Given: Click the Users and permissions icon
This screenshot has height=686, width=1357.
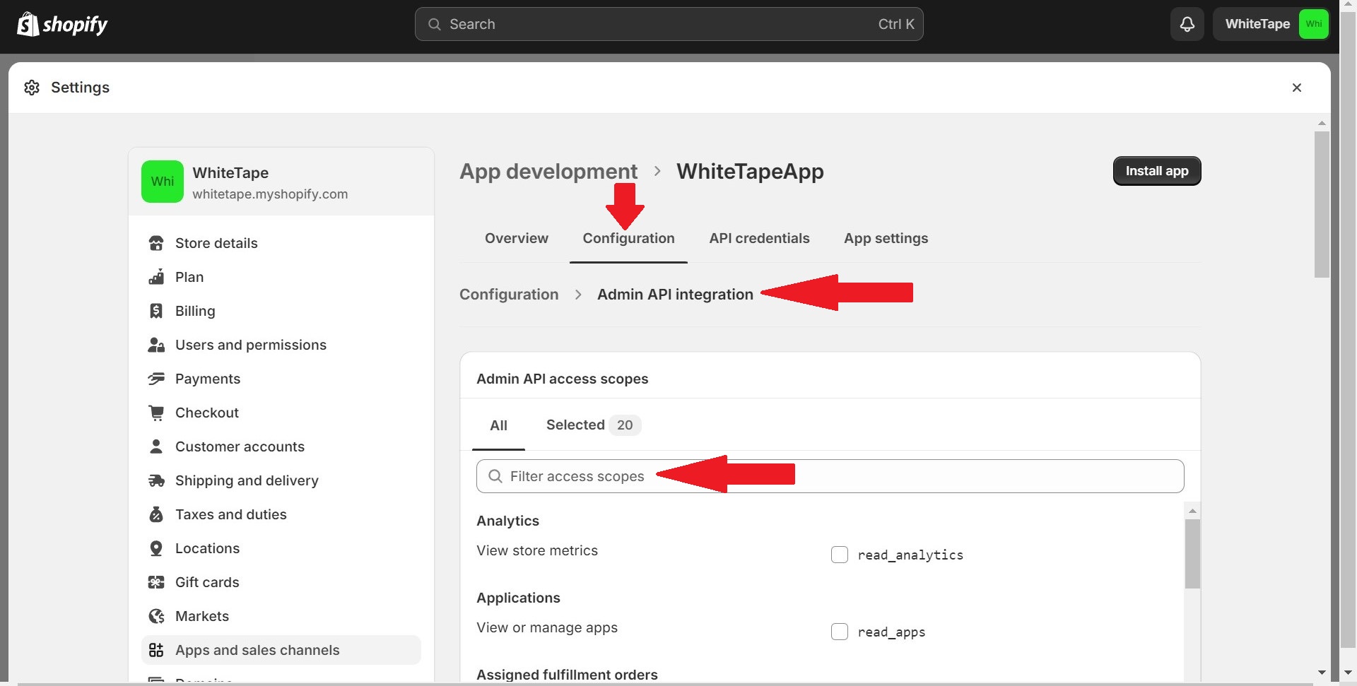Looking at the screenshot, I should click(156, 345).
